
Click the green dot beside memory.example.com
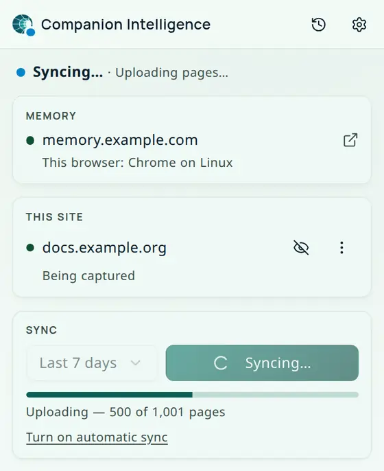click(x=30, y=140)
